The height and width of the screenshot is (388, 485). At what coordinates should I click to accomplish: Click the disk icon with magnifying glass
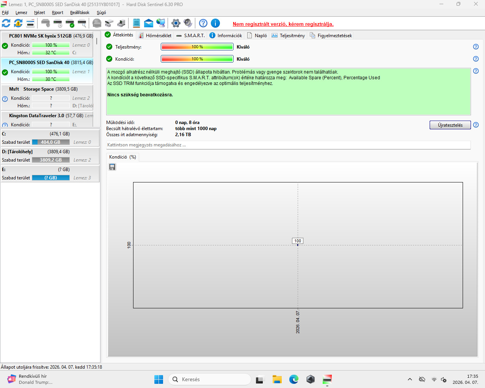pos(82,23)
